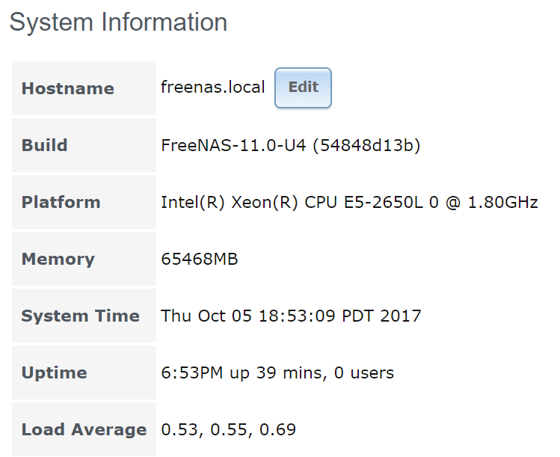
Task: Click the Edit button next to hostname
Action: click(x=303, y=88)
